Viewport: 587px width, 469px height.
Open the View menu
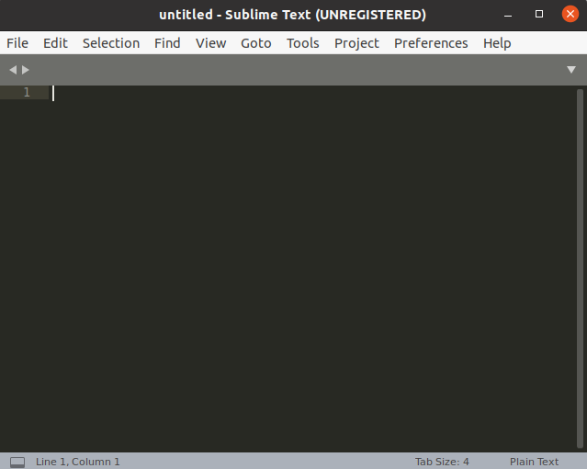pyautogui.click(x=210, y=43)
